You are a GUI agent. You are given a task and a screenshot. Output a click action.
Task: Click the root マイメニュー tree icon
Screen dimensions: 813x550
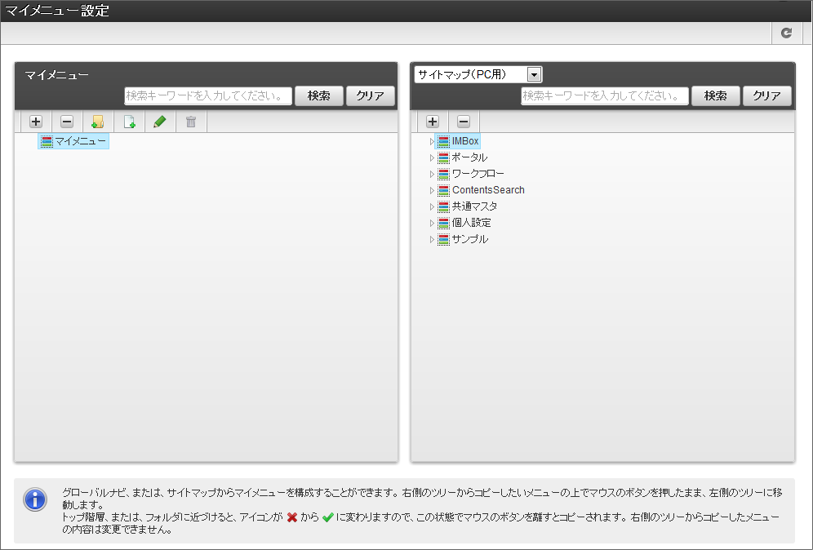(47, 141)
